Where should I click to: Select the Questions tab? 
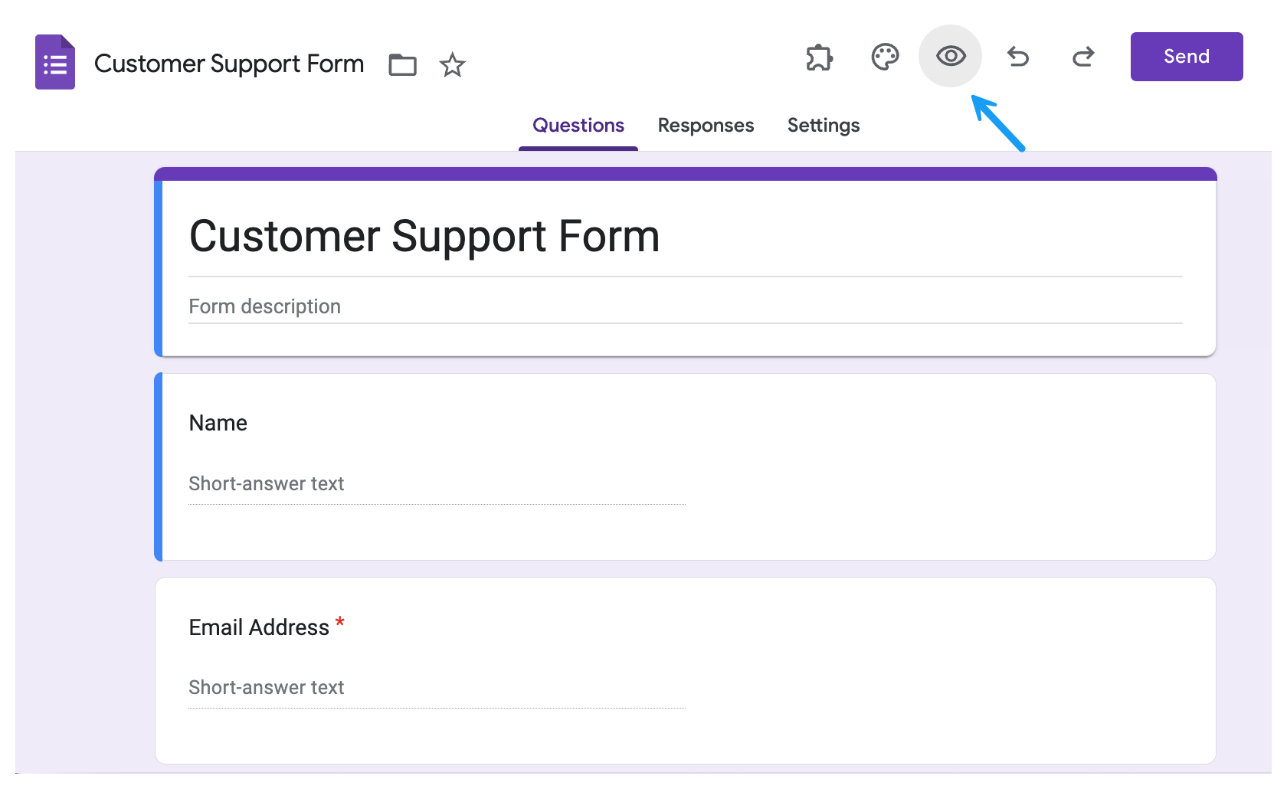578,125
